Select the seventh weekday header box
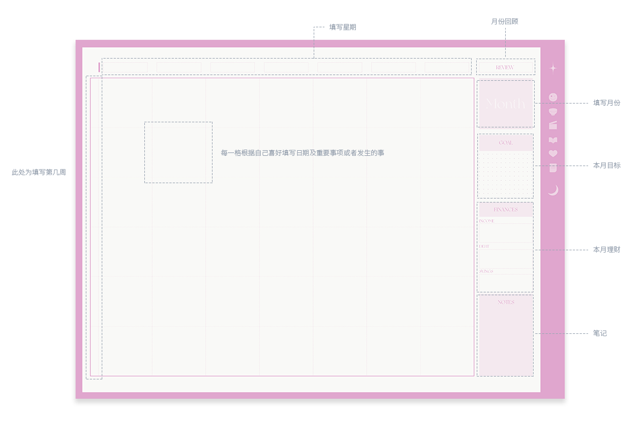This screenshot has height=438, width=637. (447, 68)
